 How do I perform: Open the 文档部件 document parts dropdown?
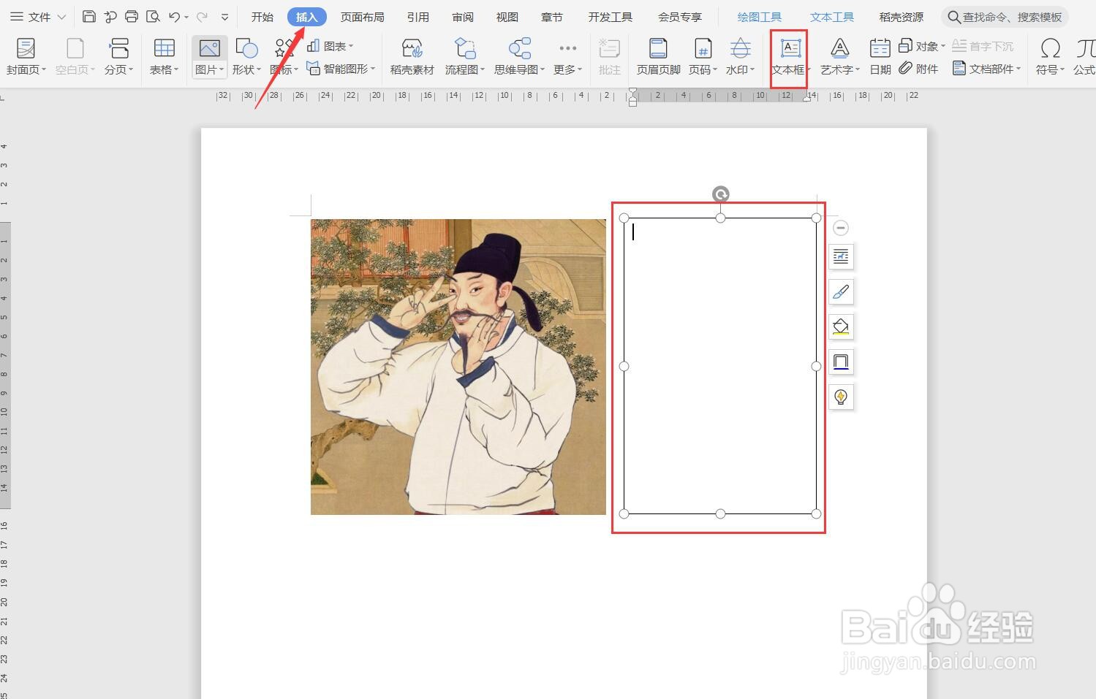tap(986, 68)
